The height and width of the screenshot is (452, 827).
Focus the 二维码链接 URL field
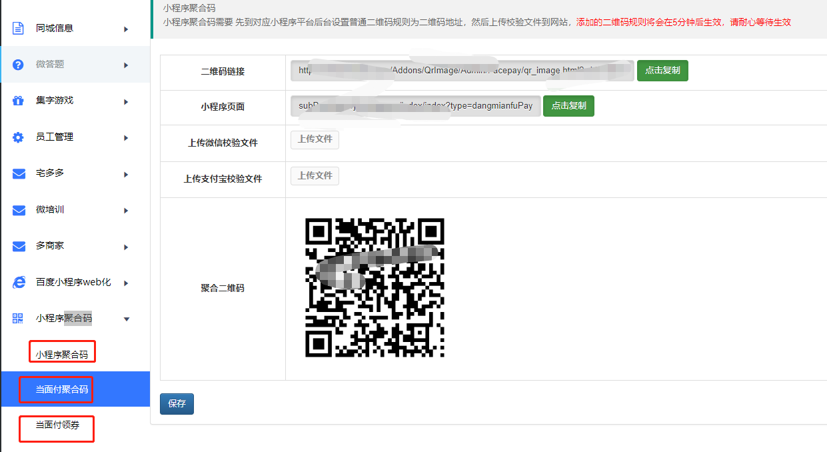pyautogui.click(x=462, y=71)
